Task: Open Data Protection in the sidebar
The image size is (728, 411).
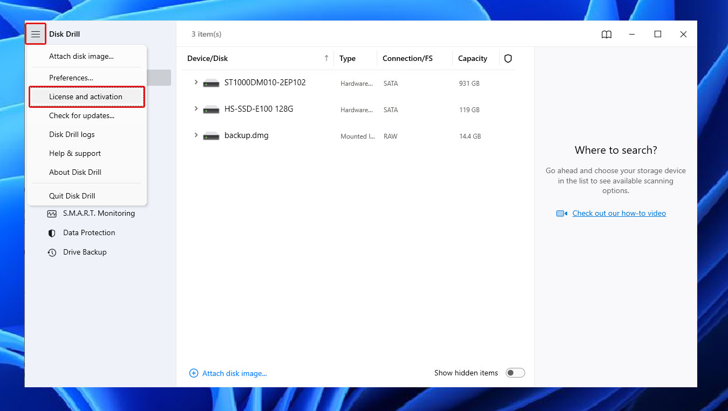Action: (x=89, y=233)
